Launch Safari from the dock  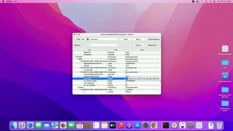[x=30, y=125]
